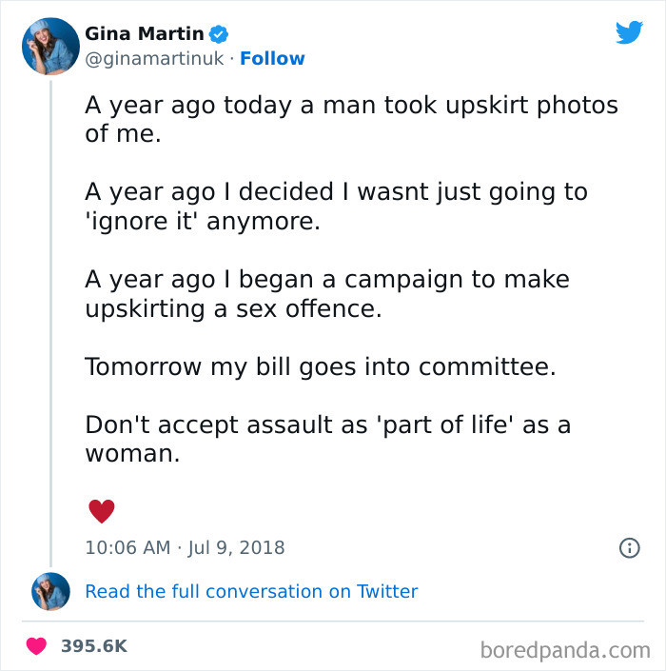Click the Twitter bird logo

coord(629,33)
